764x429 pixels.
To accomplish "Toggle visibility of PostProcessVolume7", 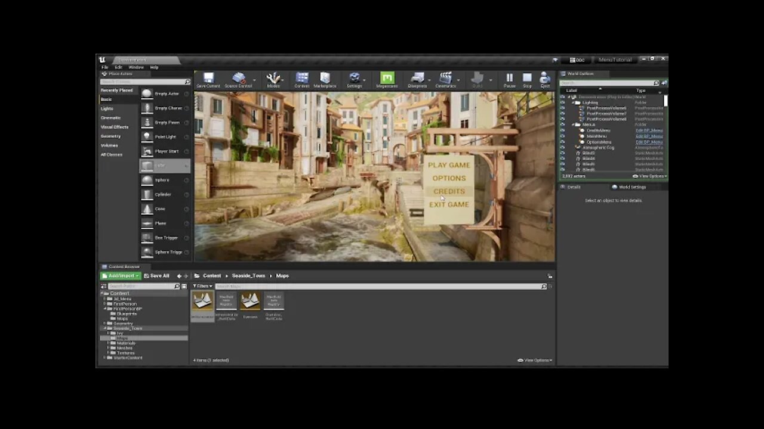I will coord(562,113).
